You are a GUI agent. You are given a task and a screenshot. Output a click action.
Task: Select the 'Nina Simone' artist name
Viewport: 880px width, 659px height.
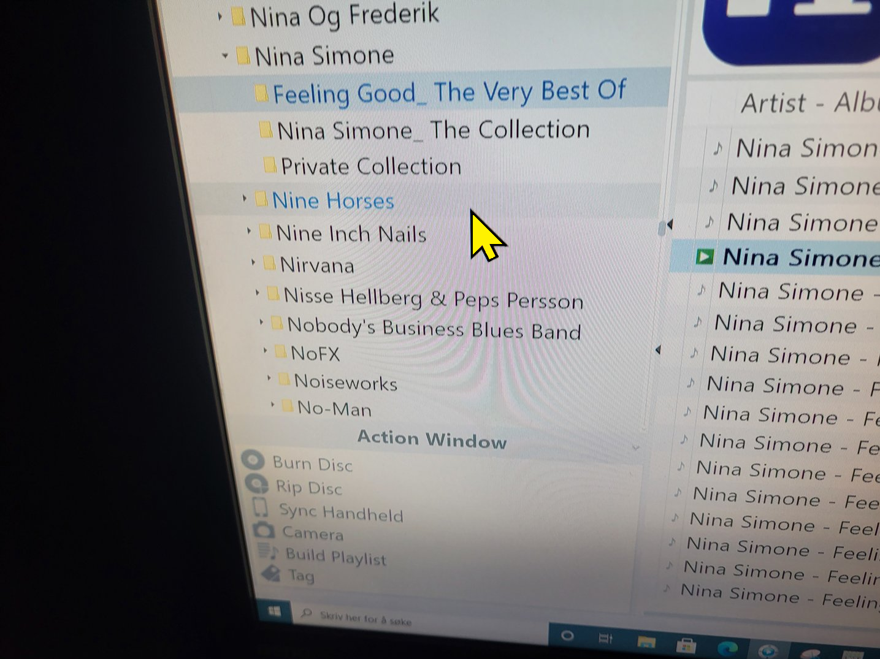point(324,56)
